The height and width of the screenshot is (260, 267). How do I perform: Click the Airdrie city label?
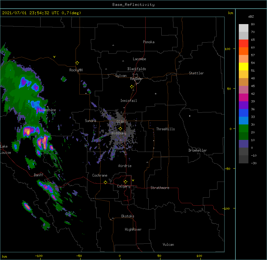(x=125, y=166)
